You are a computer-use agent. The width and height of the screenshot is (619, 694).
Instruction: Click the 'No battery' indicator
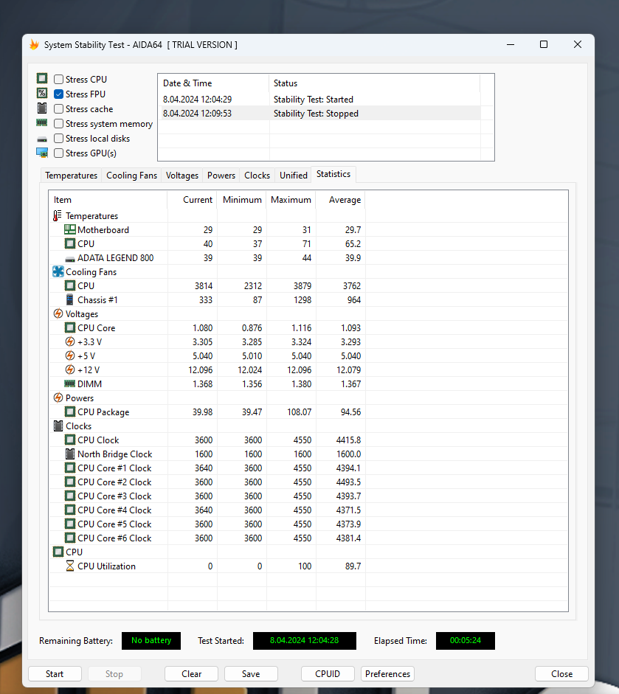click(151, 640)
